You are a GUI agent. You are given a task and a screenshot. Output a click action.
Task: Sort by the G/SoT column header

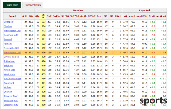(92, 16)
